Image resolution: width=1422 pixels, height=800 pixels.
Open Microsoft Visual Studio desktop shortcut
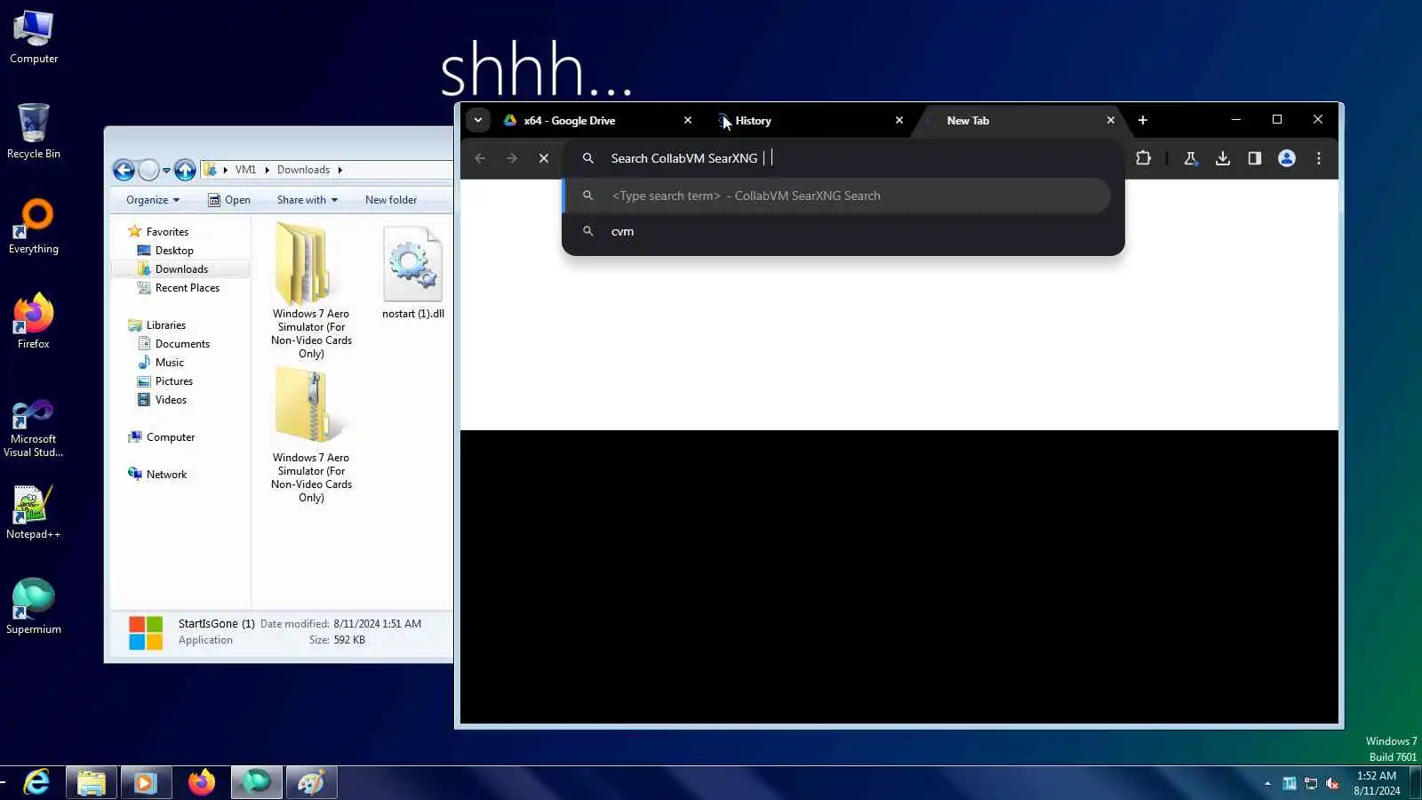34,428
